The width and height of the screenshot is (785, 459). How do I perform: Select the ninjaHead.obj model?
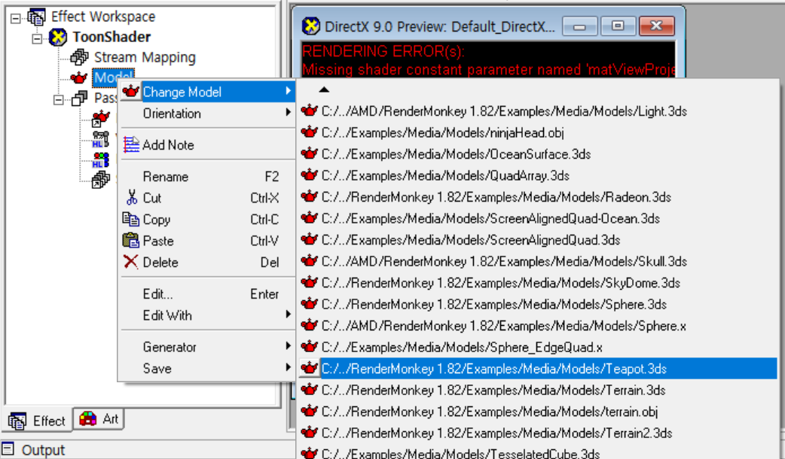(x=536, y=132)
